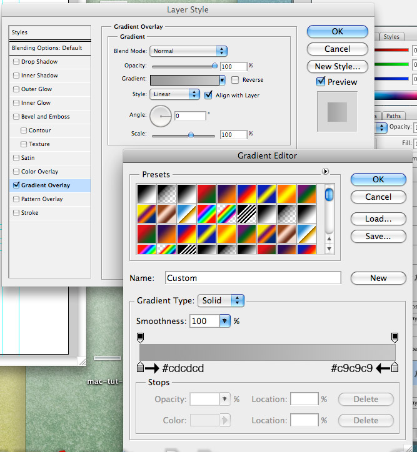This screenshot has height=452, width=417.
Task: Click the gradient bar in Gradient Editor
Action: 267,352
